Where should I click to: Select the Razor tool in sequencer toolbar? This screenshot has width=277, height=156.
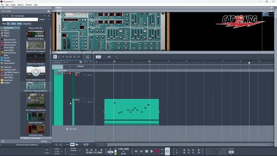[x=67, y=57]
